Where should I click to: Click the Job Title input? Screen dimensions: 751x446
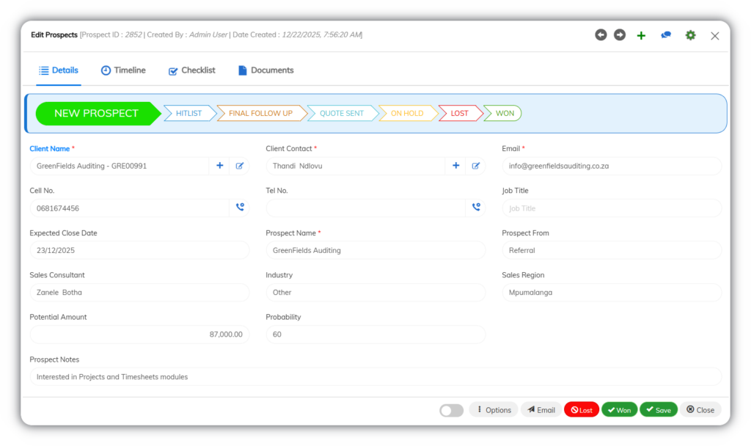612,208
